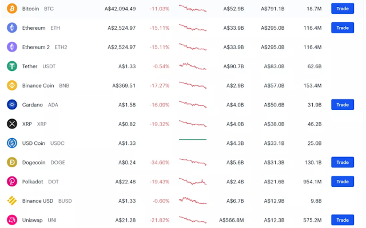Click the Polkadot asset name

[33, 182]
